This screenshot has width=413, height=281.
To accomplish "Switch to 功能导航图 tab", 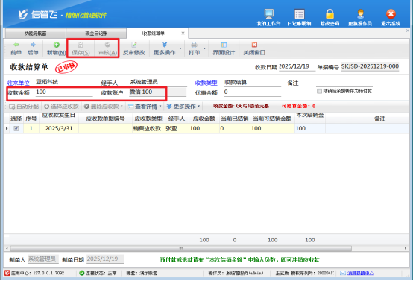I will tap(35, 34).
